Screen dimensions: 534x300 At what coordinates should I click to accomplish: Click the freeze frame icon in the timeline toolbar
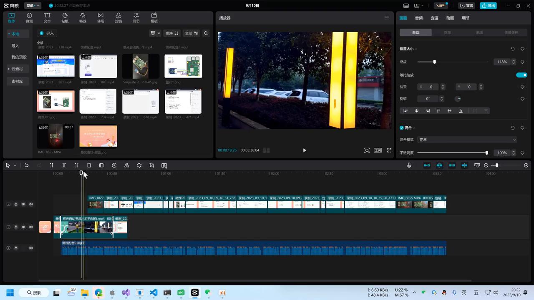click(101, 165)
